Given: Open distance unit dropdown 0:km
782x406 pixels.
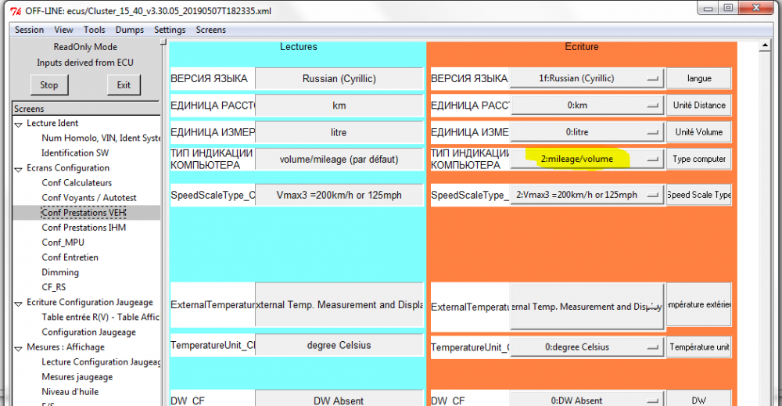Looking at the screenshot, I should 587,106.
